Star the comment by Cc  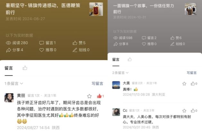tap(184, 111)
